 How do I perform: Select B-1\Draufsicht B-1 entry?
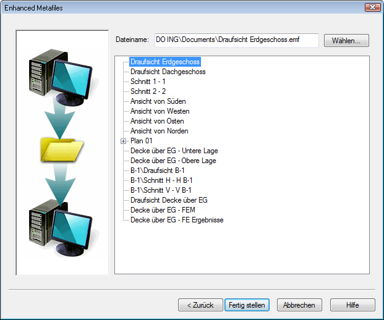tap(158, 171)
